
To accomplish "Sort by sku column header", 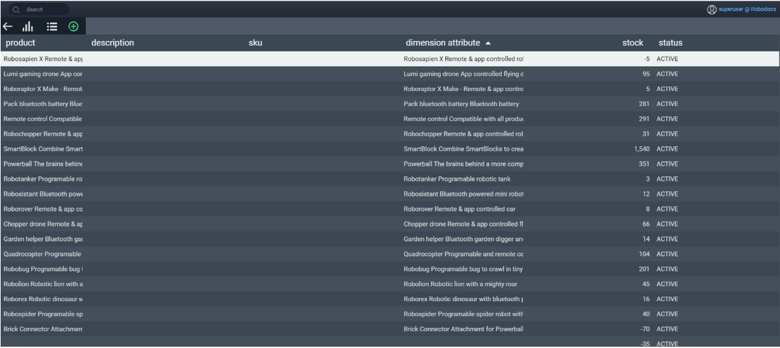I will tap(255, 43).
